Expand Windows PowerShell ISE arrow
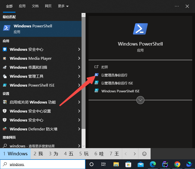195x169 pixels. click(x=79, y=85)
